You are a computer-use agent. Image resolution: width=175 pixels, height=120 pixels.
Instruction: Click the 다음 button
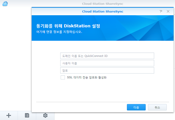click(x=136, y=107)
